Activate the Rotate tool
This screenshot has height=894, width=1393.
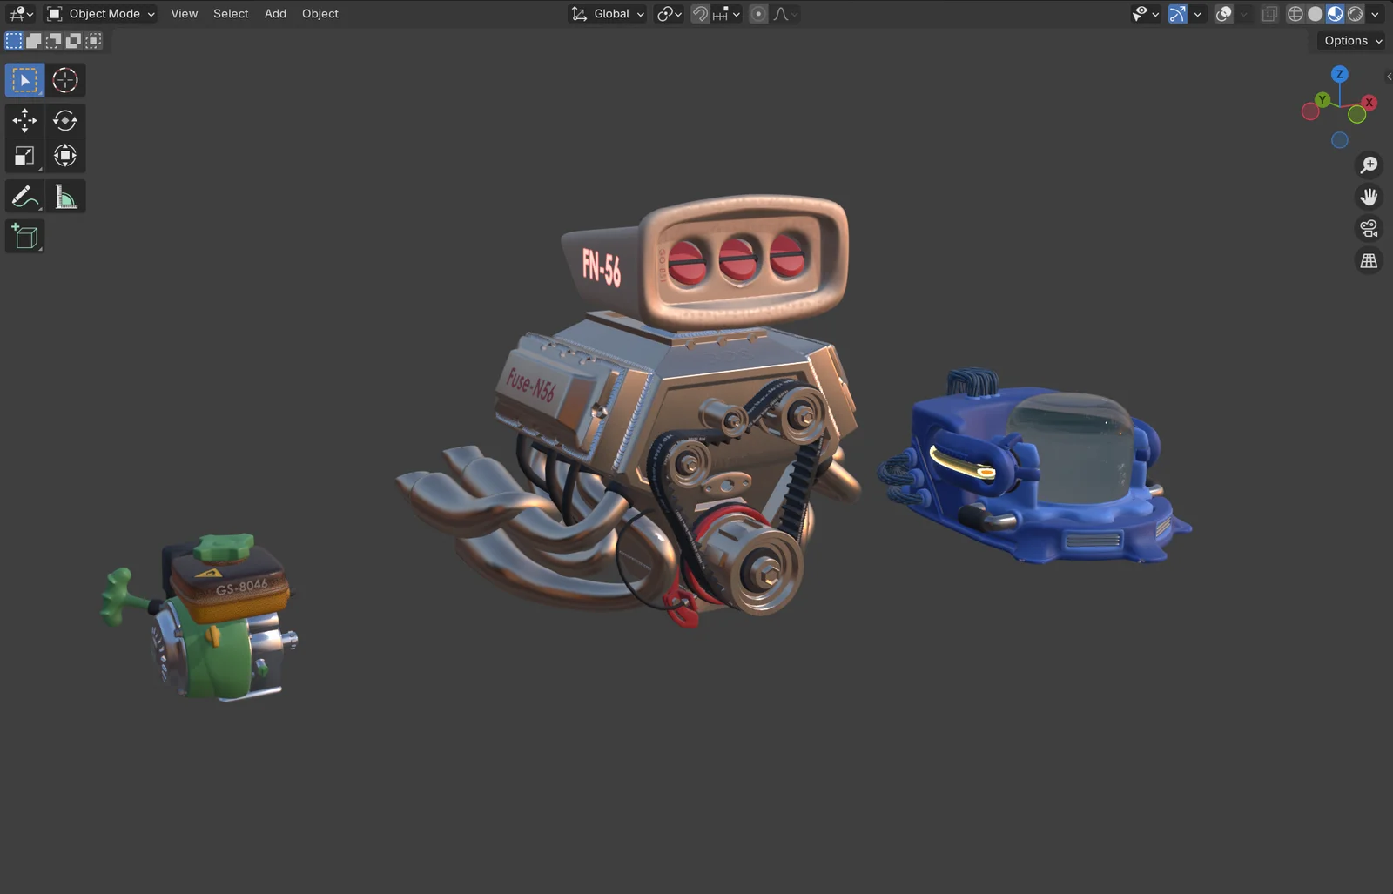click(65, 120)
